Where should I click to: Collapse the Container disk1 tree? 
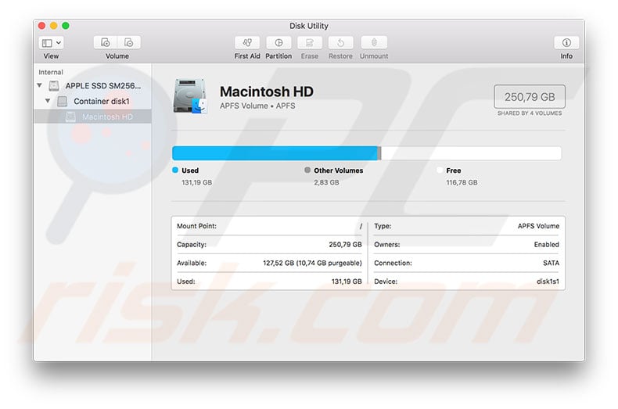pyautogui.click(x=48, y=101)
